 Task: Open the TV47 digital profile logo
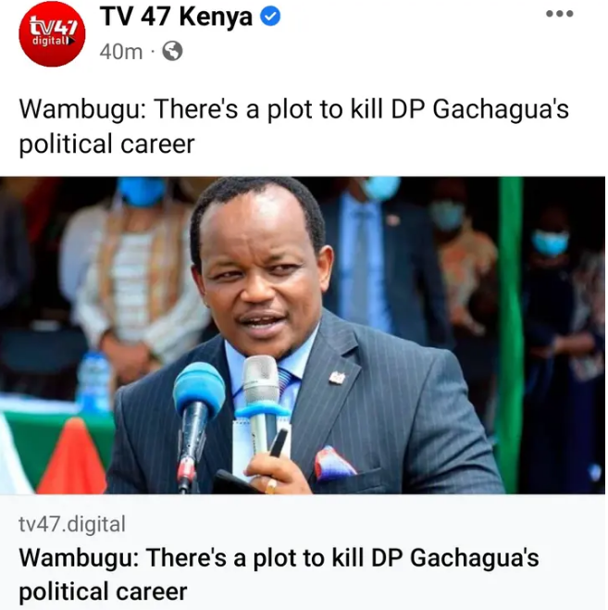pyautogui.click(x=52, y=34)
